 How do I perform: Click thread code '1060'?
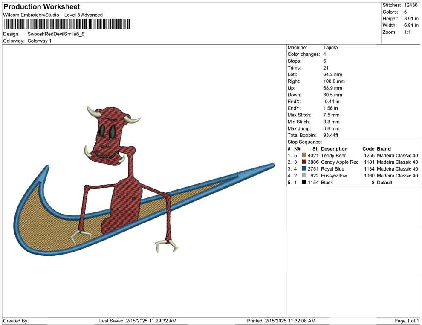pyautogui.click(x=369, y=176)
